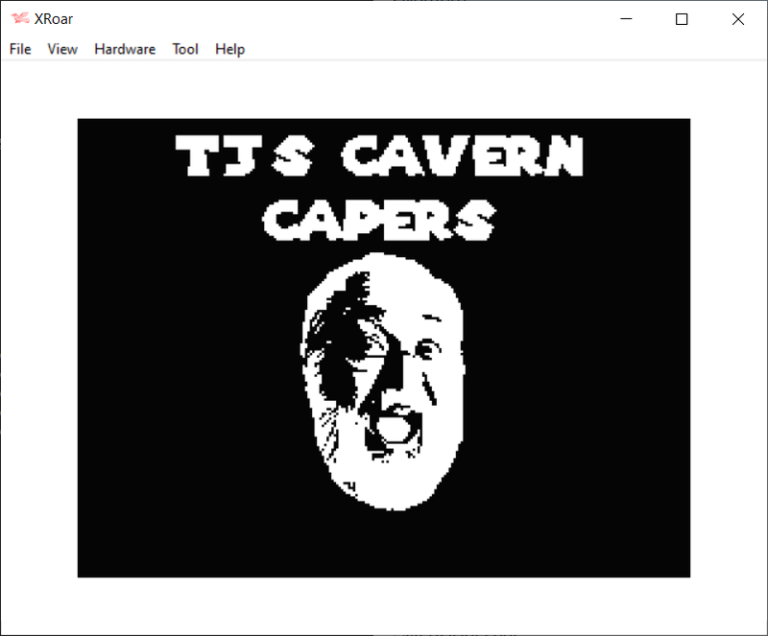Expand the Tool menu
This screenshot has height=636, width=768.
pyautogui.click(x=185, y=49)
